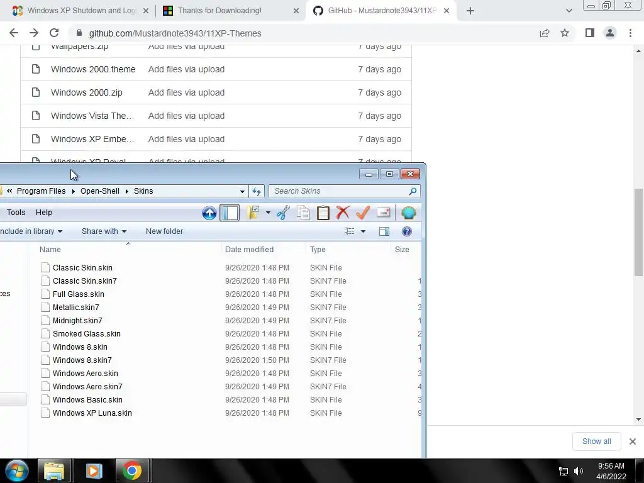
Task: Expand the address bar history dropdown
Action: tap(242, 191)
